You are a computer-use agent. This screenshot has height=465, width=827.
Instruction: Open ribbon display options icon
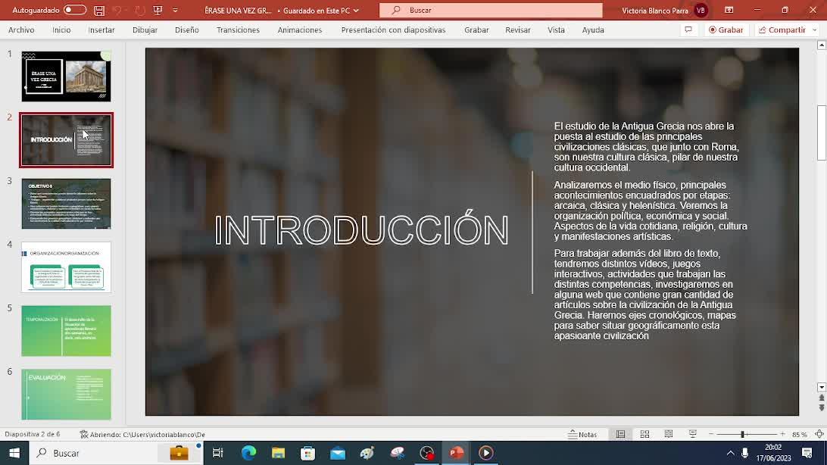[x=729, y=10]
